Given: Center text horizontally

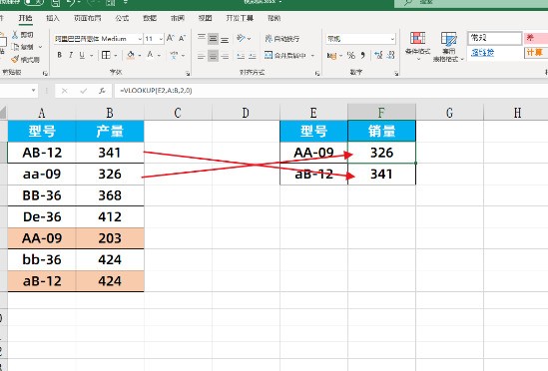Looking at the screenshot, I should (213, 55).
